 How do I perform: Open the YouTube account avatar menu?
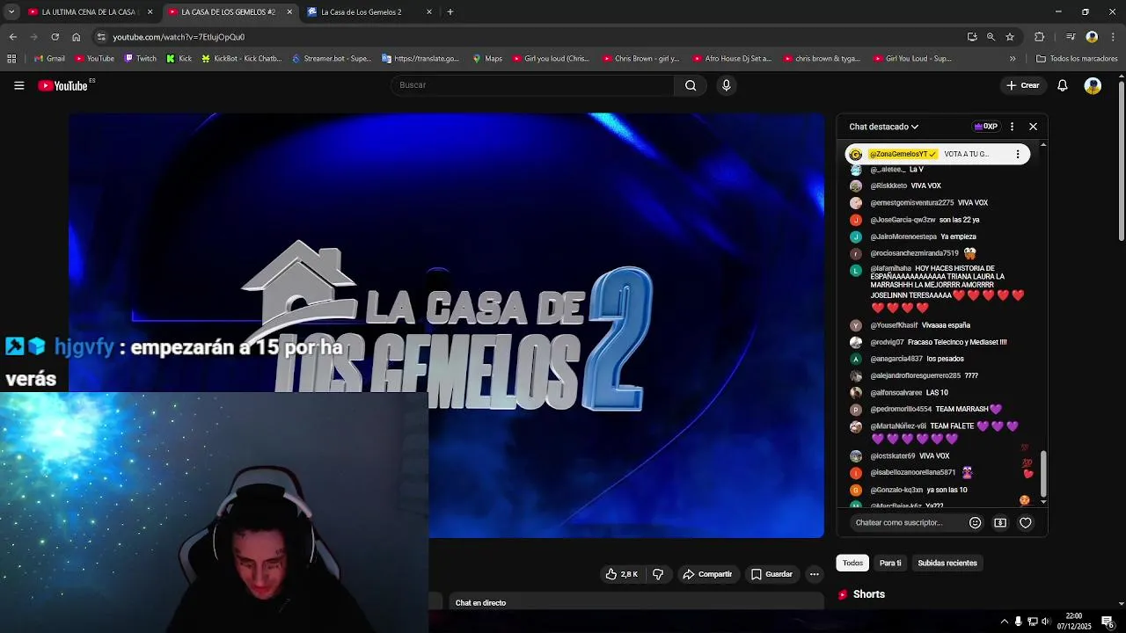[1093, 85]
